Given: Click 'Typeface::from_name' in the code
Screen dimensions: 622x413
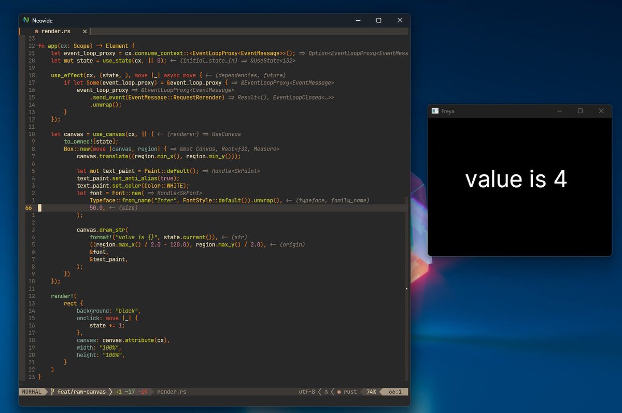Looking at the screenshot, I should coord(120,200).
